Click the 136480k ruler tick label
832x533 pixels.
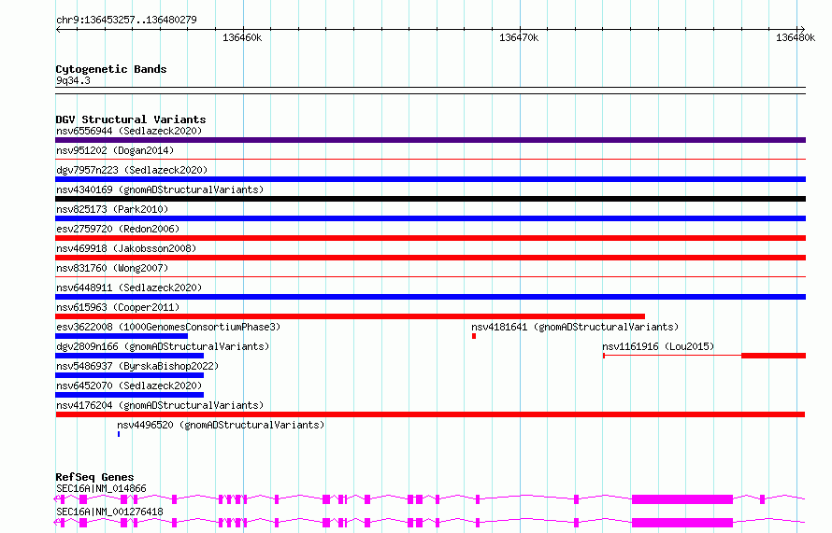(x=796, y=37)
